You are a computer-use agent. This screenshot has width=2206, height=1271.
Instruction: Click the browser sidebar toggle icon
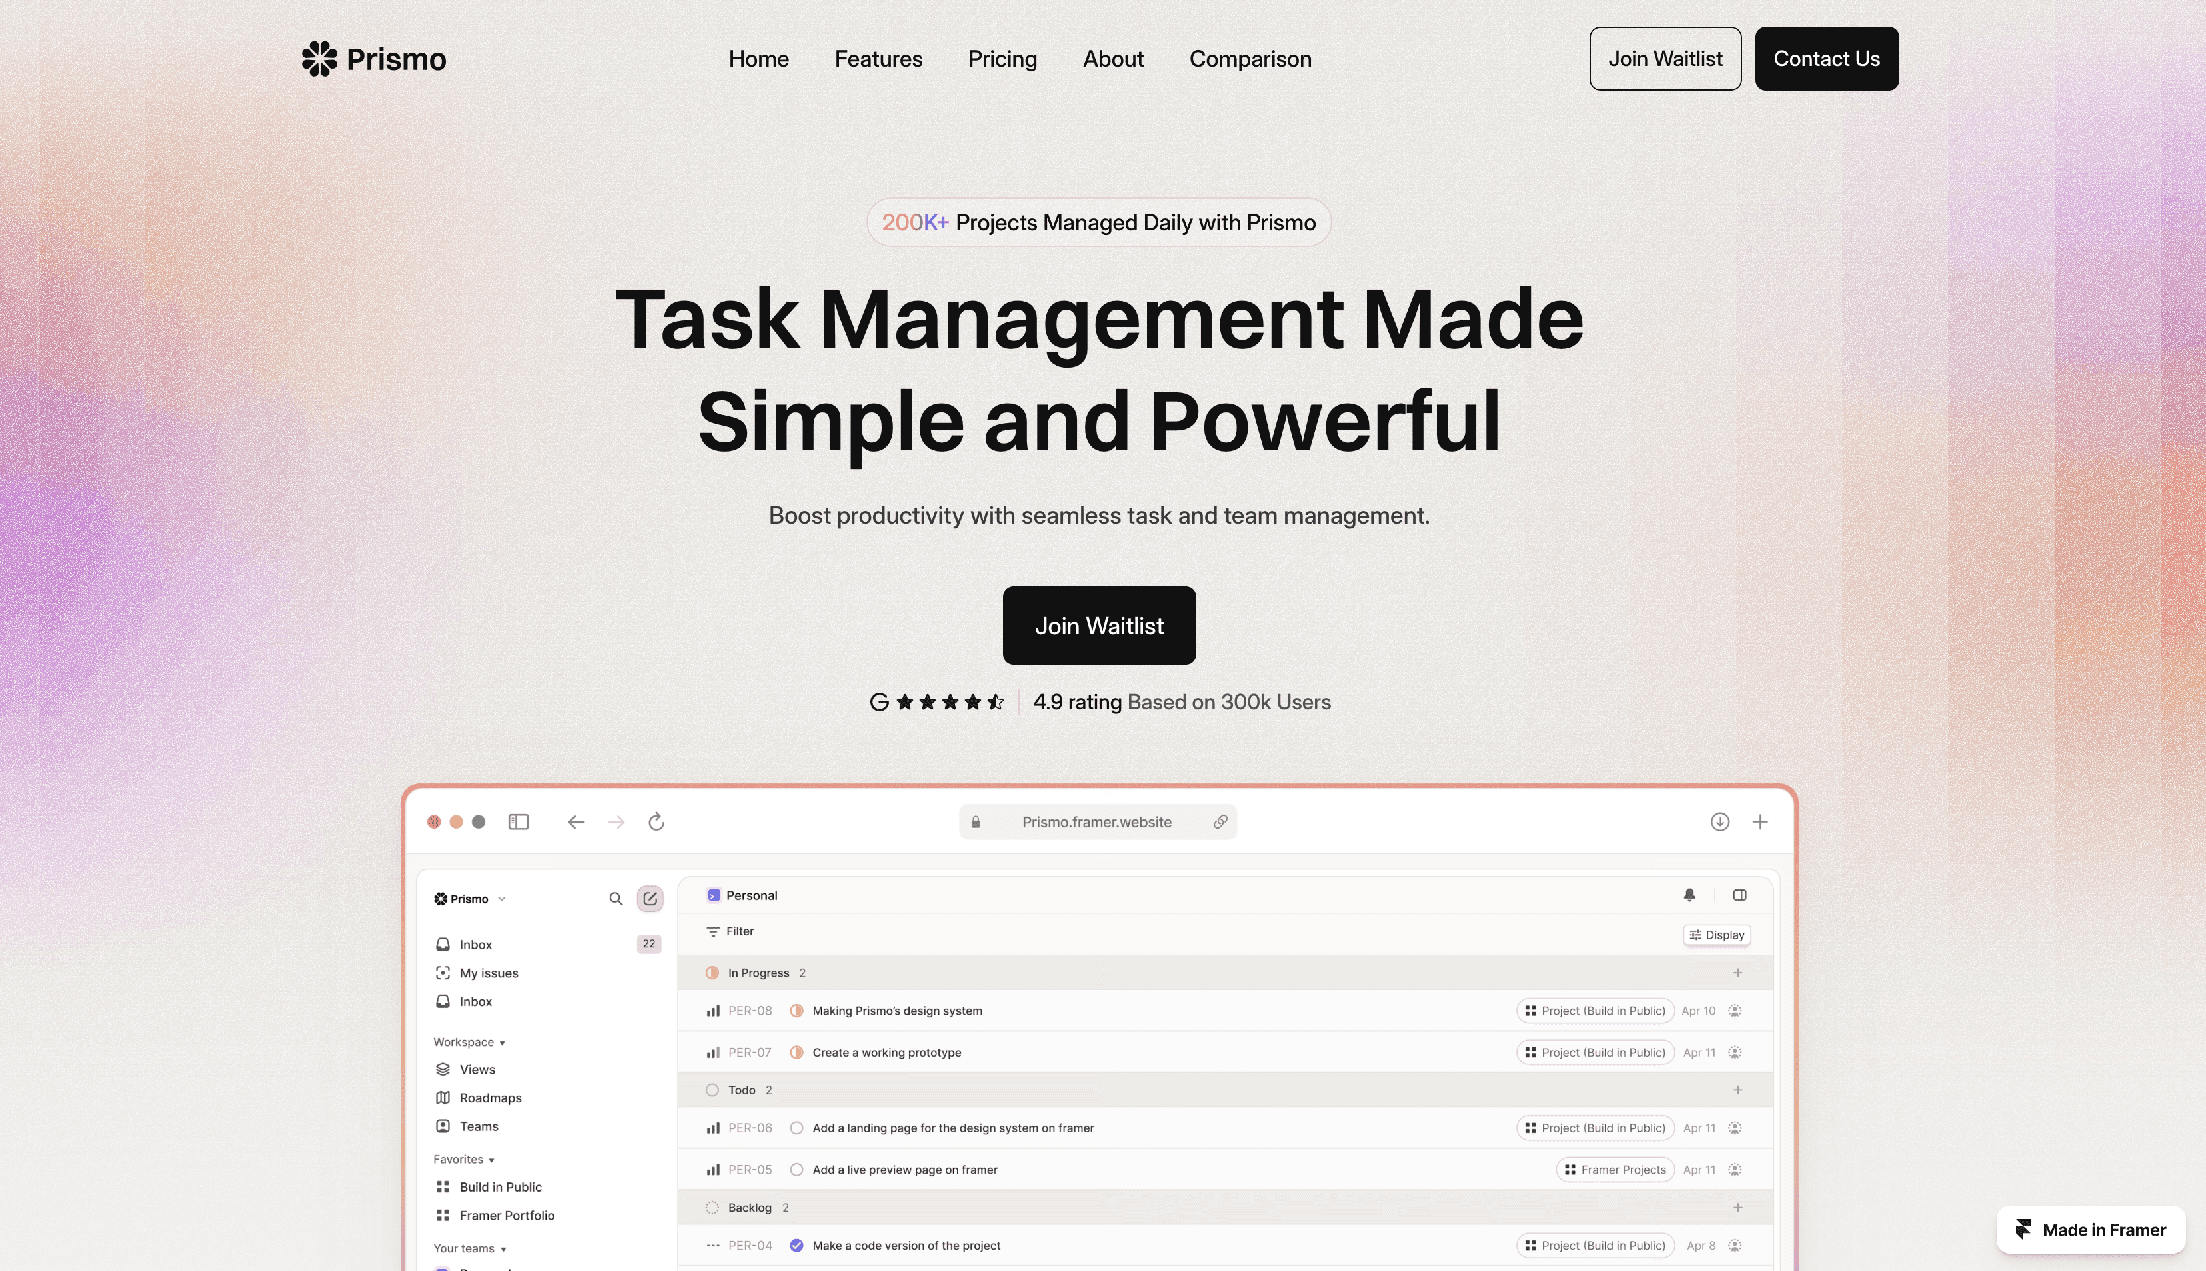(518, 821)
